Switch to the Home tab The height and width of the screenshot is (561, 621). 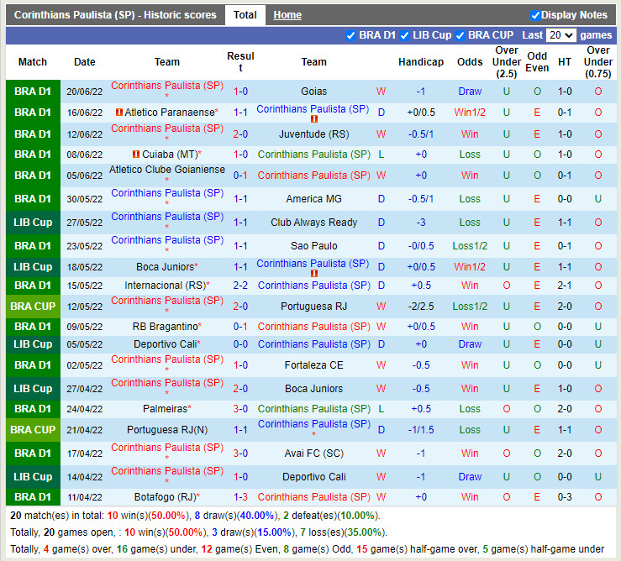click(x=287, y=15)
